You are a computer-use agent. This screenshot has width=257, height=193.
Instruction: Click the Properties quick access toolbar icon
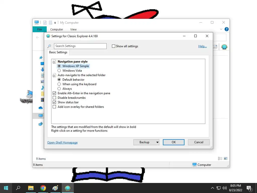[45, 22]
